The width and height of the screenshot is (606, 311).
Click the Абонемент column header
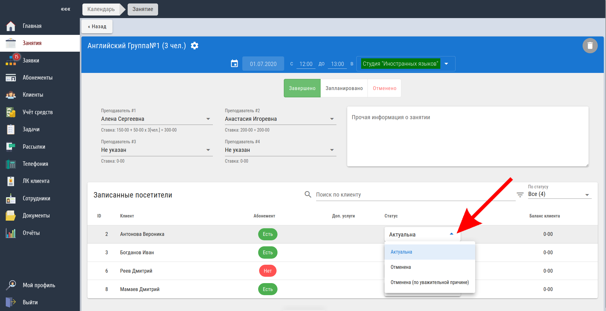[x=264, y=216]
